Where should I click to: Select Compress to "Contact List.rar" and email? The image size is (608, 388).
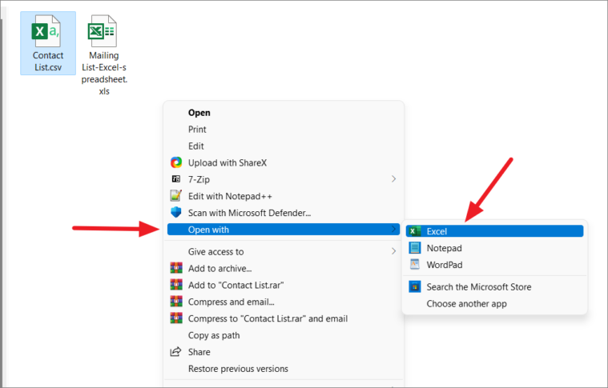[284, 318]
